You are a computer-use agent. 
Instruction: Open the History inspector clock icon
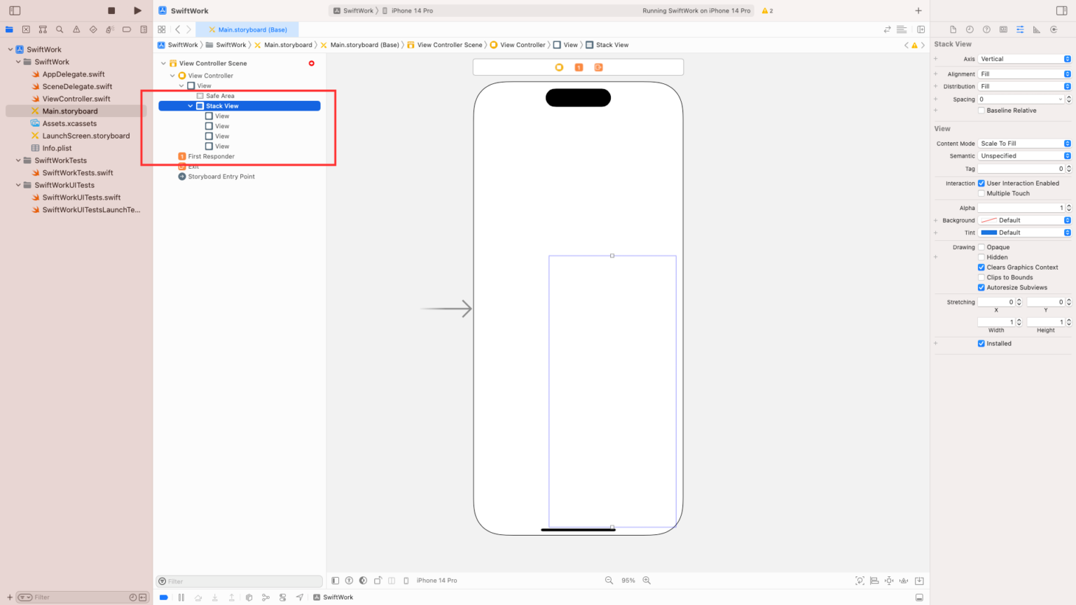tap(969, 29)
